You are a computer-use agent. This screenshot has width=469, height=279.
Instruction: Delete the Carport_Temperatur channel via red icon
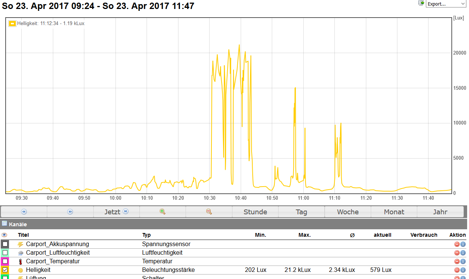tap(457, 261)
